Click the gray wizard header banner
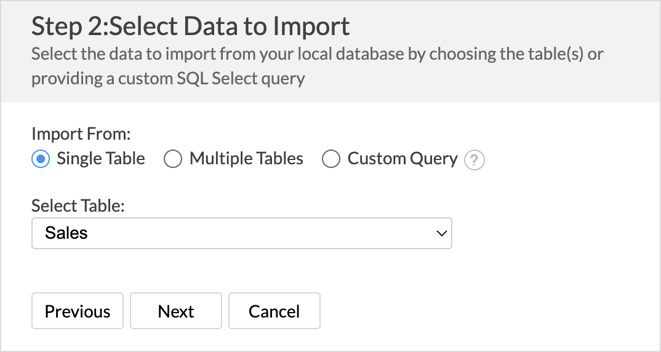 pos(330,52)
